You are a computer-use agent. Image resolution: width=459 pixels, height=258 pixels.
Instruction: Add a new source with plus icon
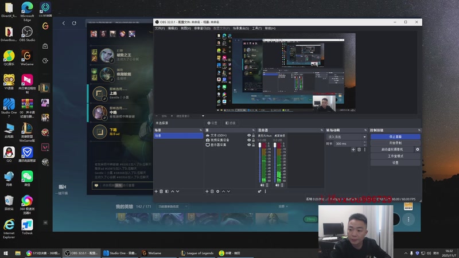(x=207, y=191)
